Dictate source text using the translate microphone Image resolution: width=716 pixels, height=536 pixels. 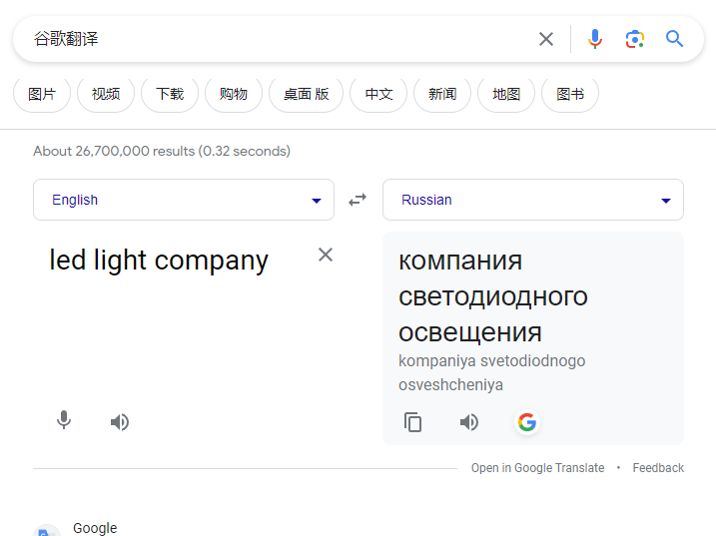click(64, 420)
